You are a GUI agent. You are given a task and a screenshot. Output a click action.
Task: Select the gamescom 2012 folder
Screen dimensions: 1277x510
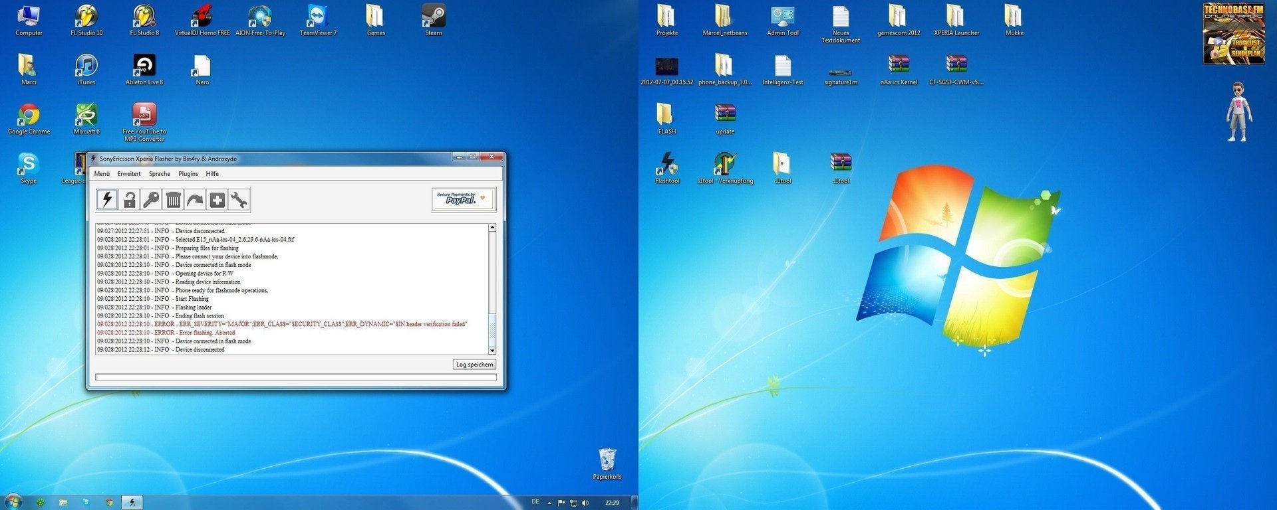(899, 20)
